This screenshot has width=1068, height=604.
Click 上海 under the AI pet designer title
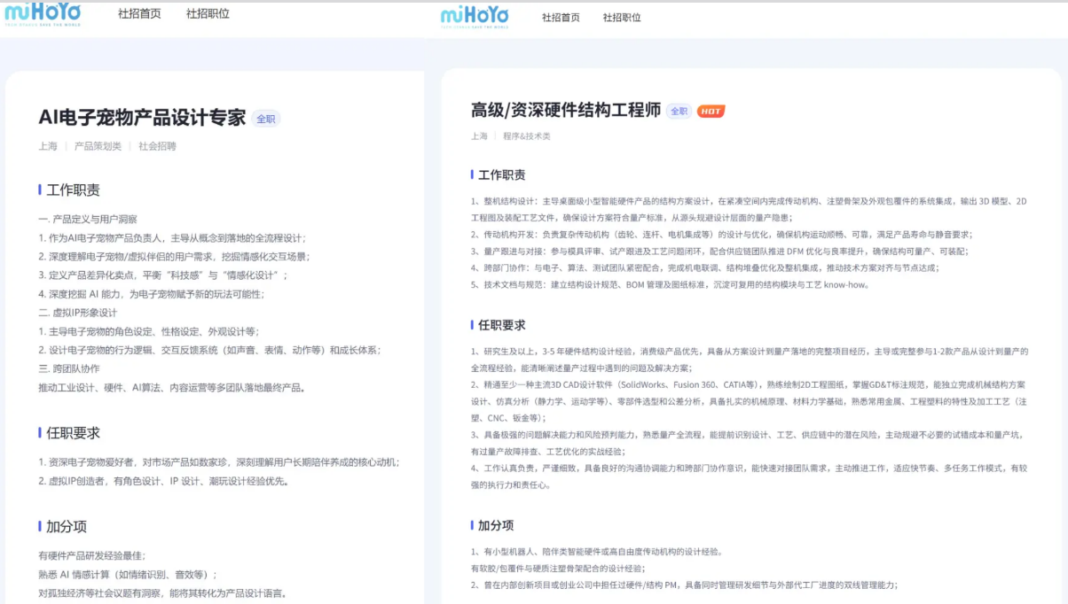pos(48,146)
